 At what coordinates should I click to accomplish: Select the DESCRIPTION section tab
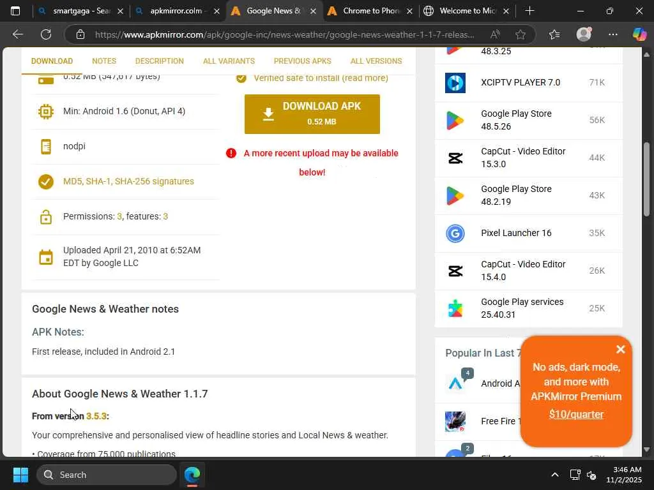159,61
